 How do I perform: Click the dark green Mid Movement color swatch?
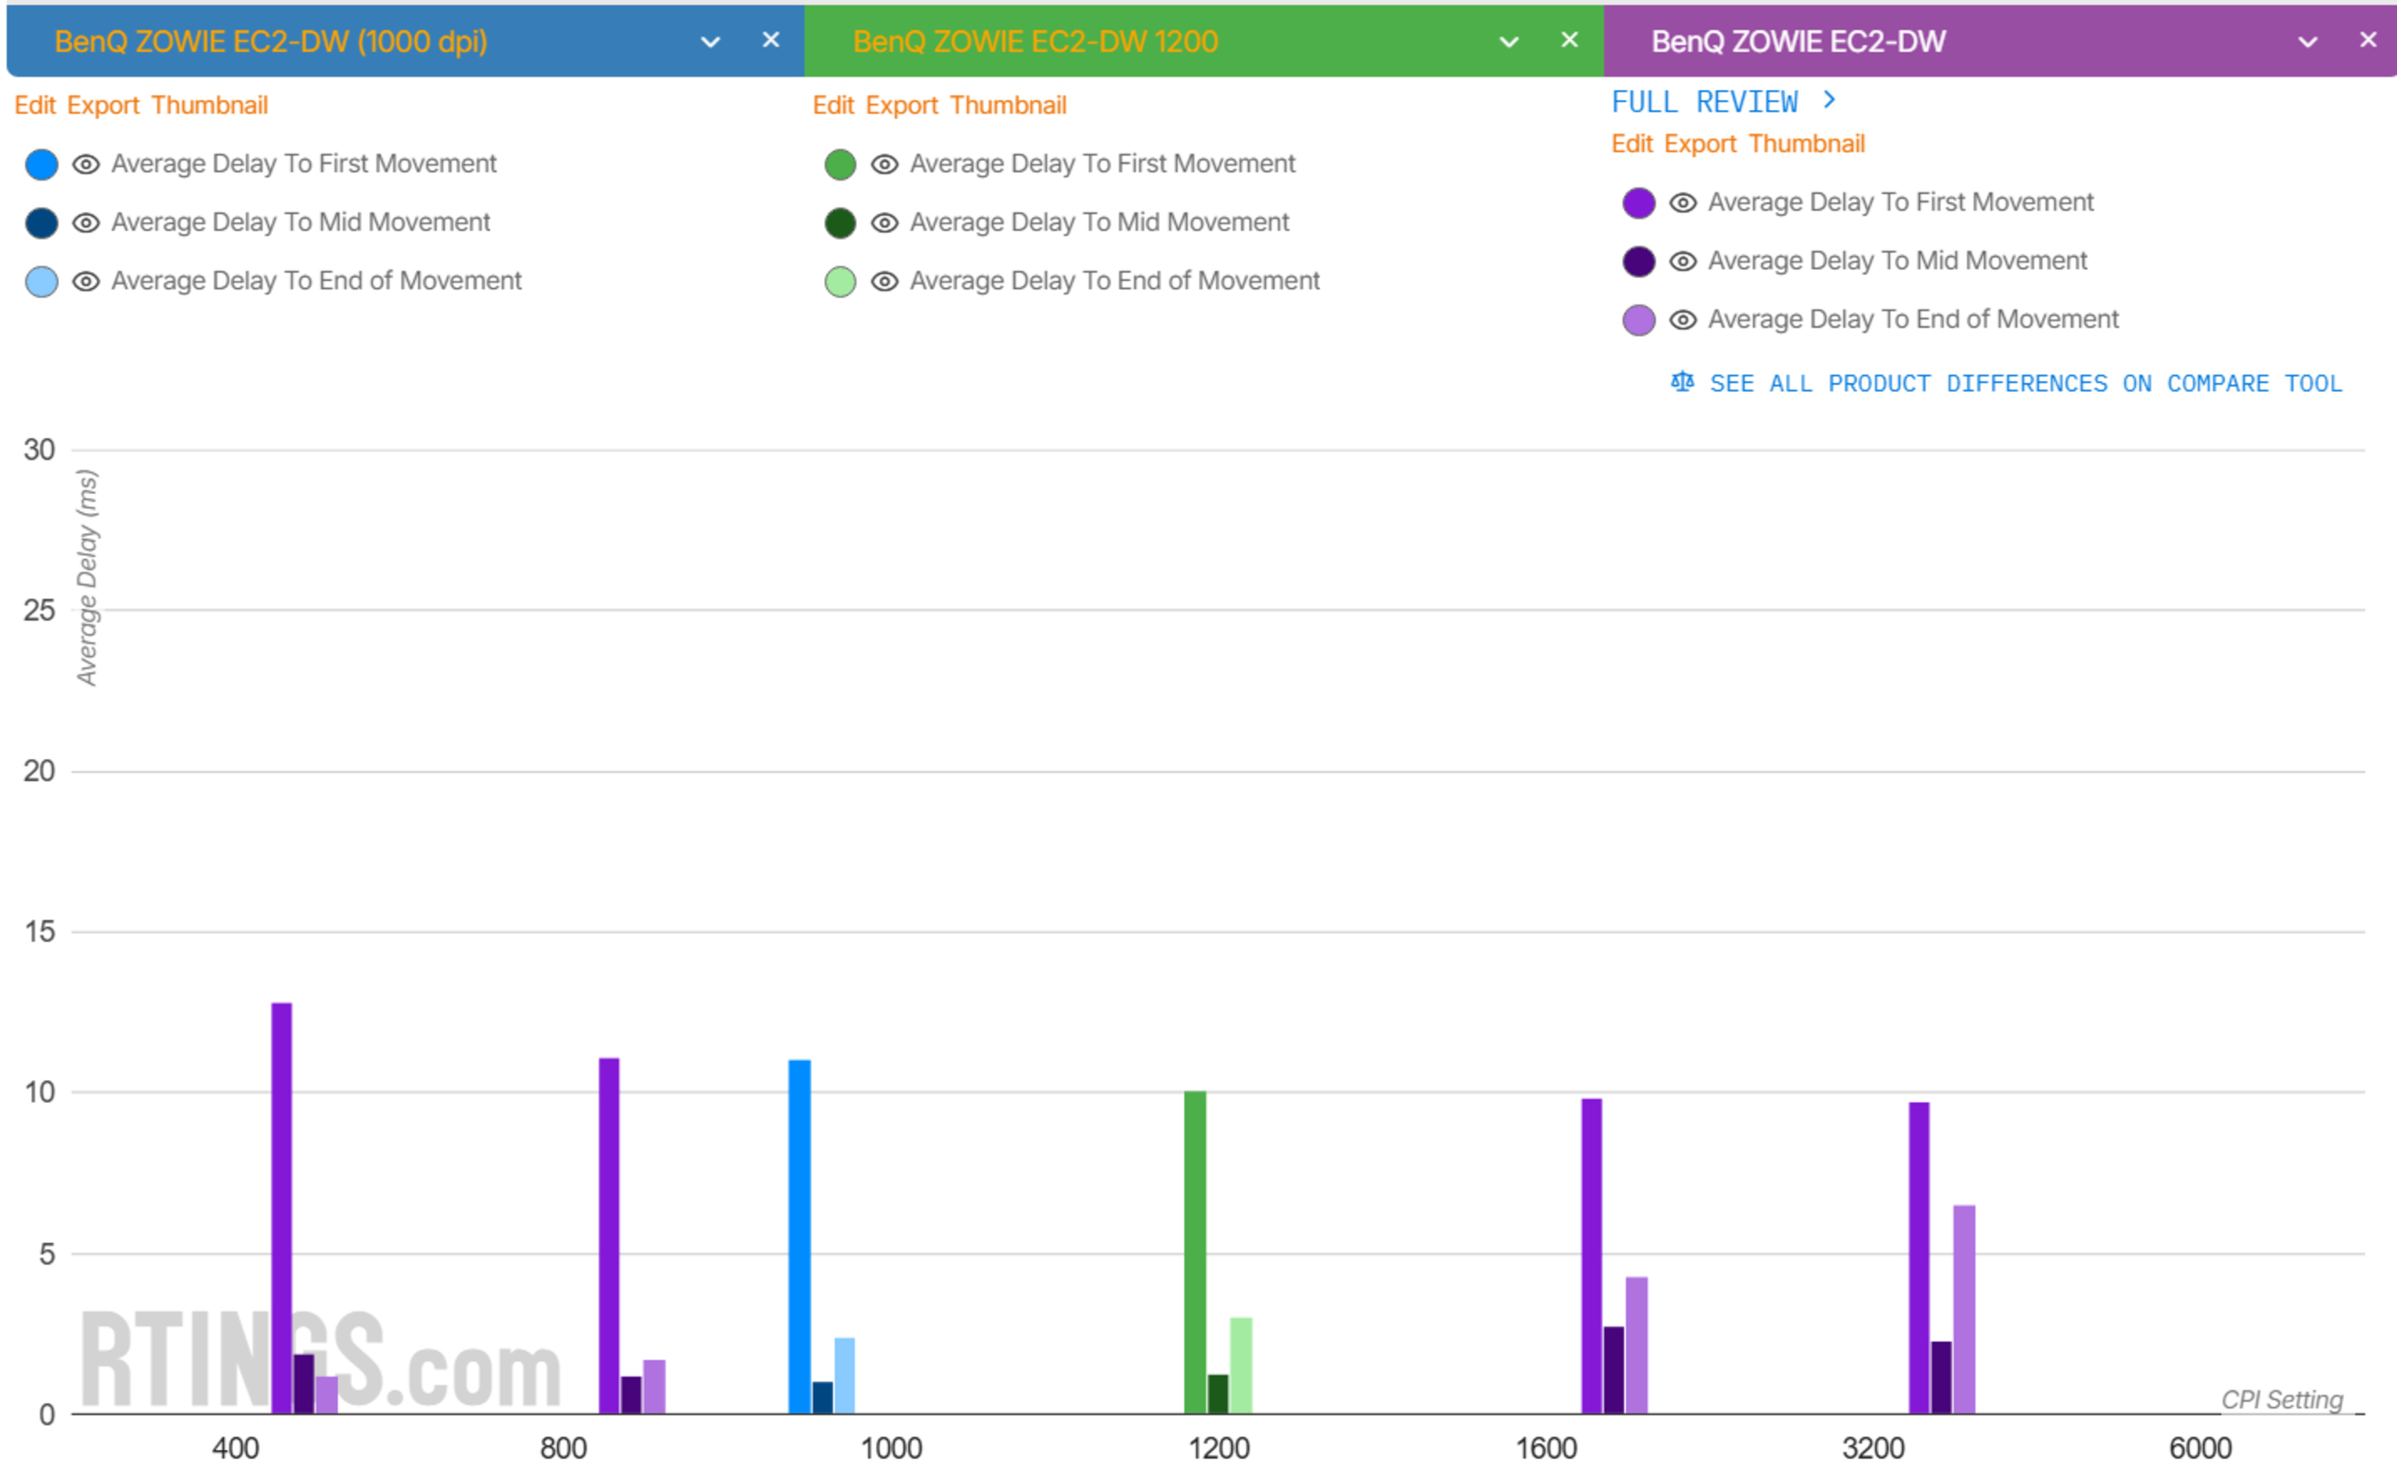pos(840,223)
